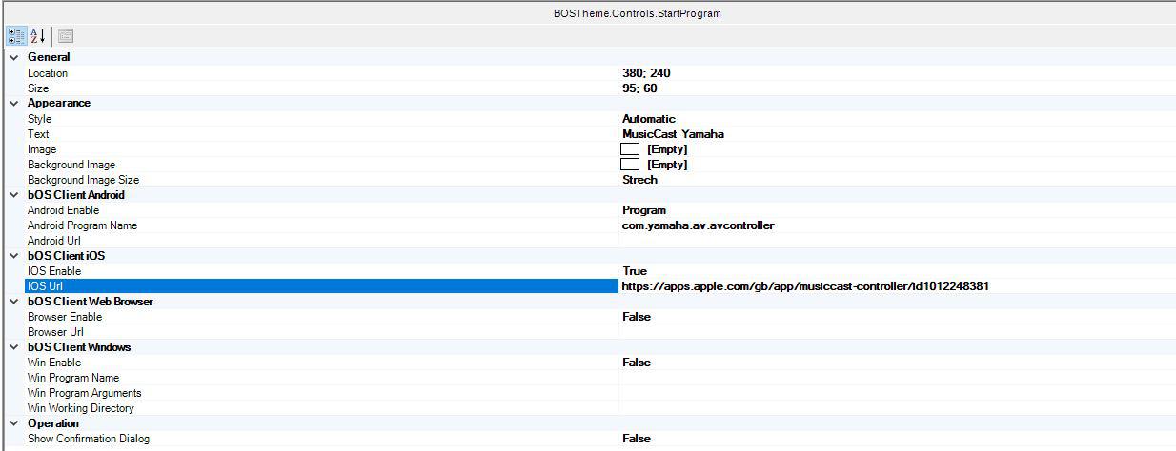Click Show Confirmation Dialog False value
Screen dimensions: 1176x451
click(x=637, y=439)
